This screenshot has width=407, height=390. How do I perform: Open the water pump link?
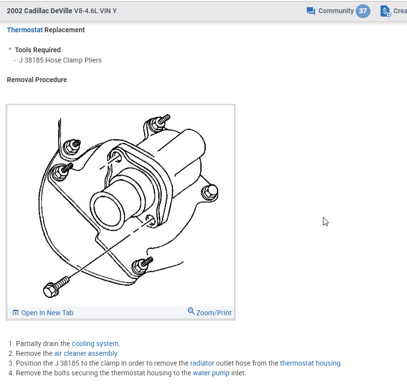211,373
